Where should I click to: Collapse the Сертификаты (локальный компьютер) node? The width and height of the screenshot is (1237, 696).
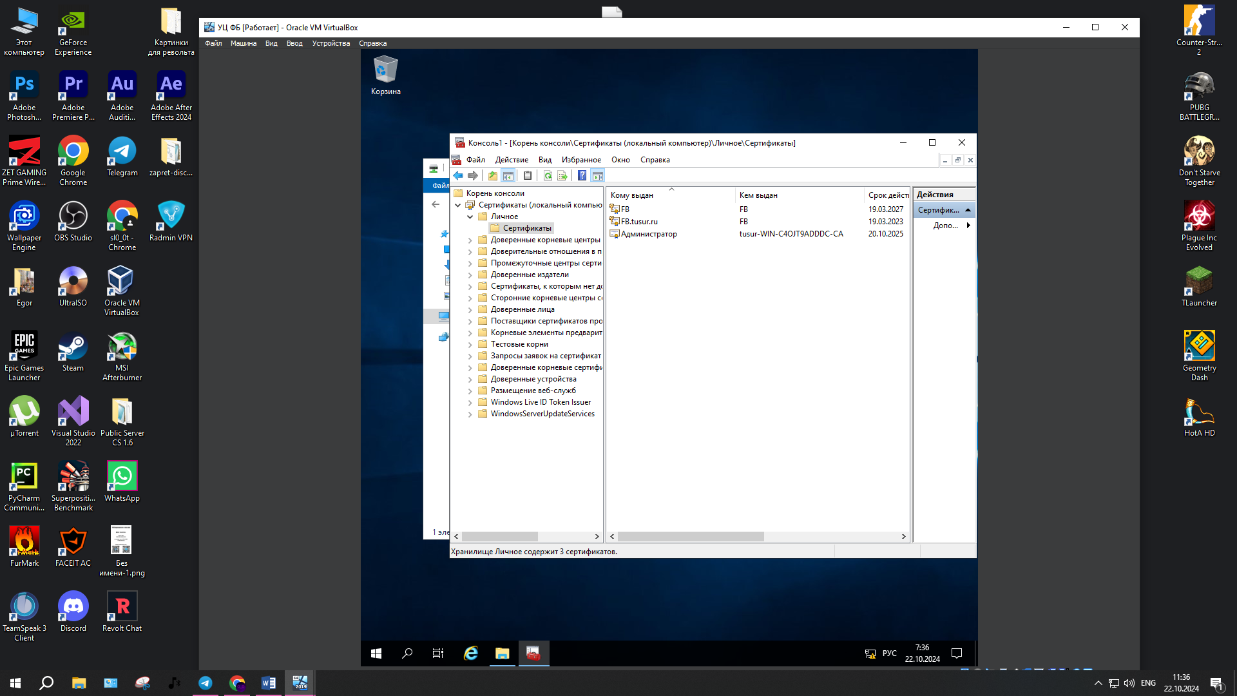pyautogui.click(x=458, y=205)
